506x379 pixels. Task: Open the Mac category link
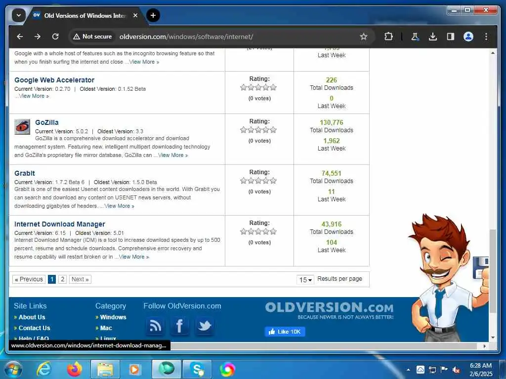click(x=106, y=328)
